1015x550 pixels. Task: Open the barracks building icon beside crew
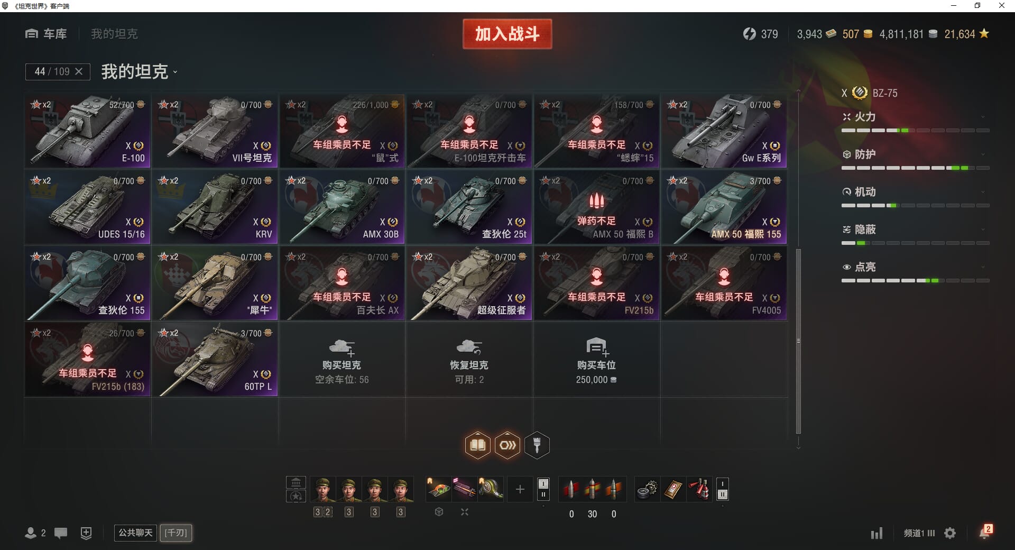tap(296, 482)
